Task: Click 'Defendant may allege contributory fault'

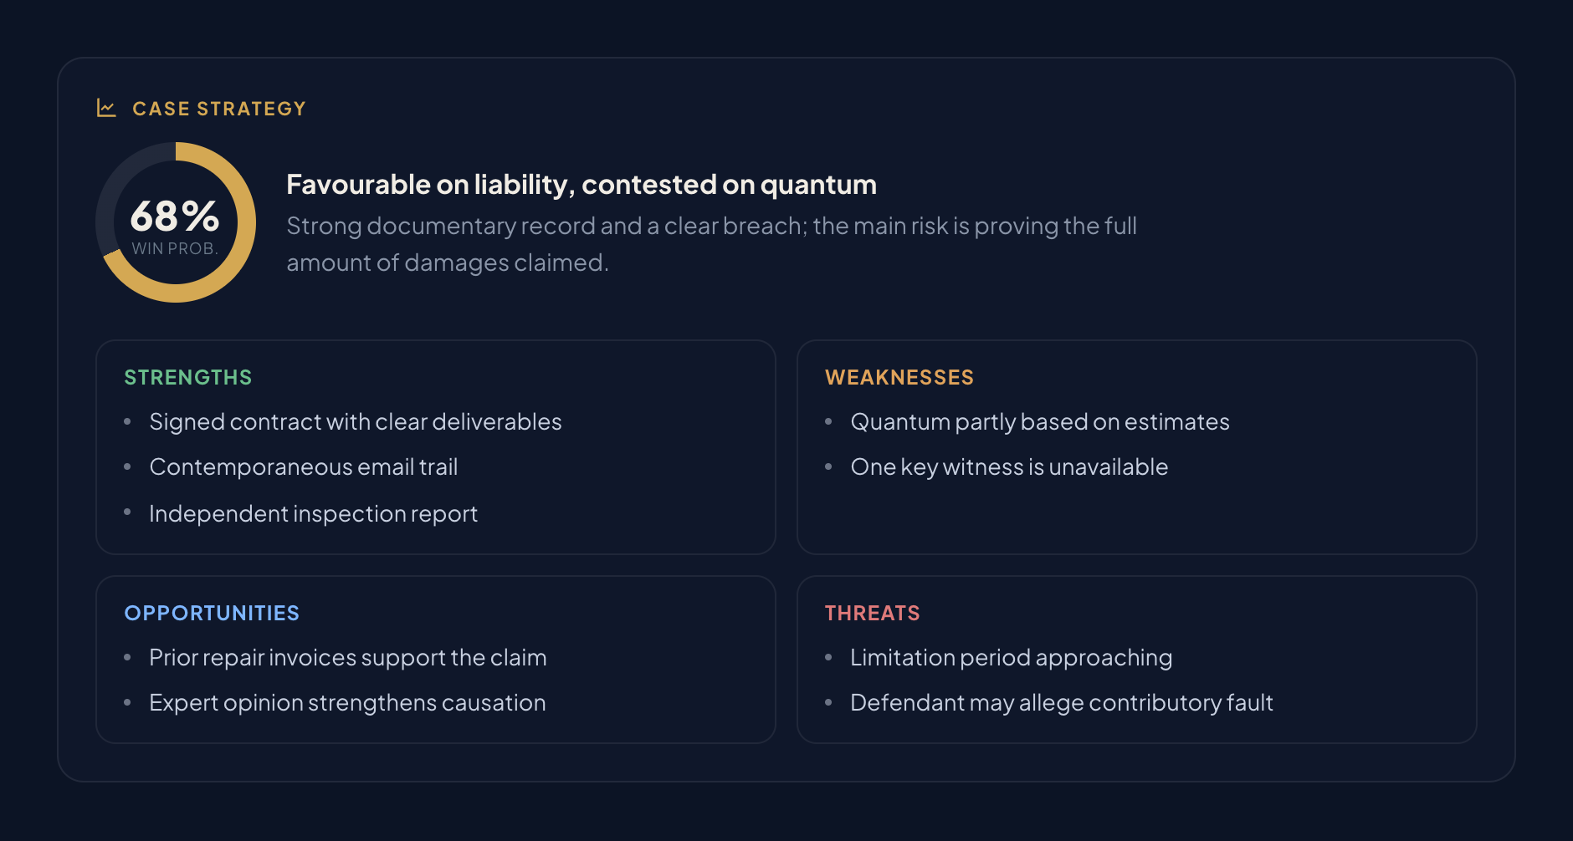Action: coord(1062,703)
